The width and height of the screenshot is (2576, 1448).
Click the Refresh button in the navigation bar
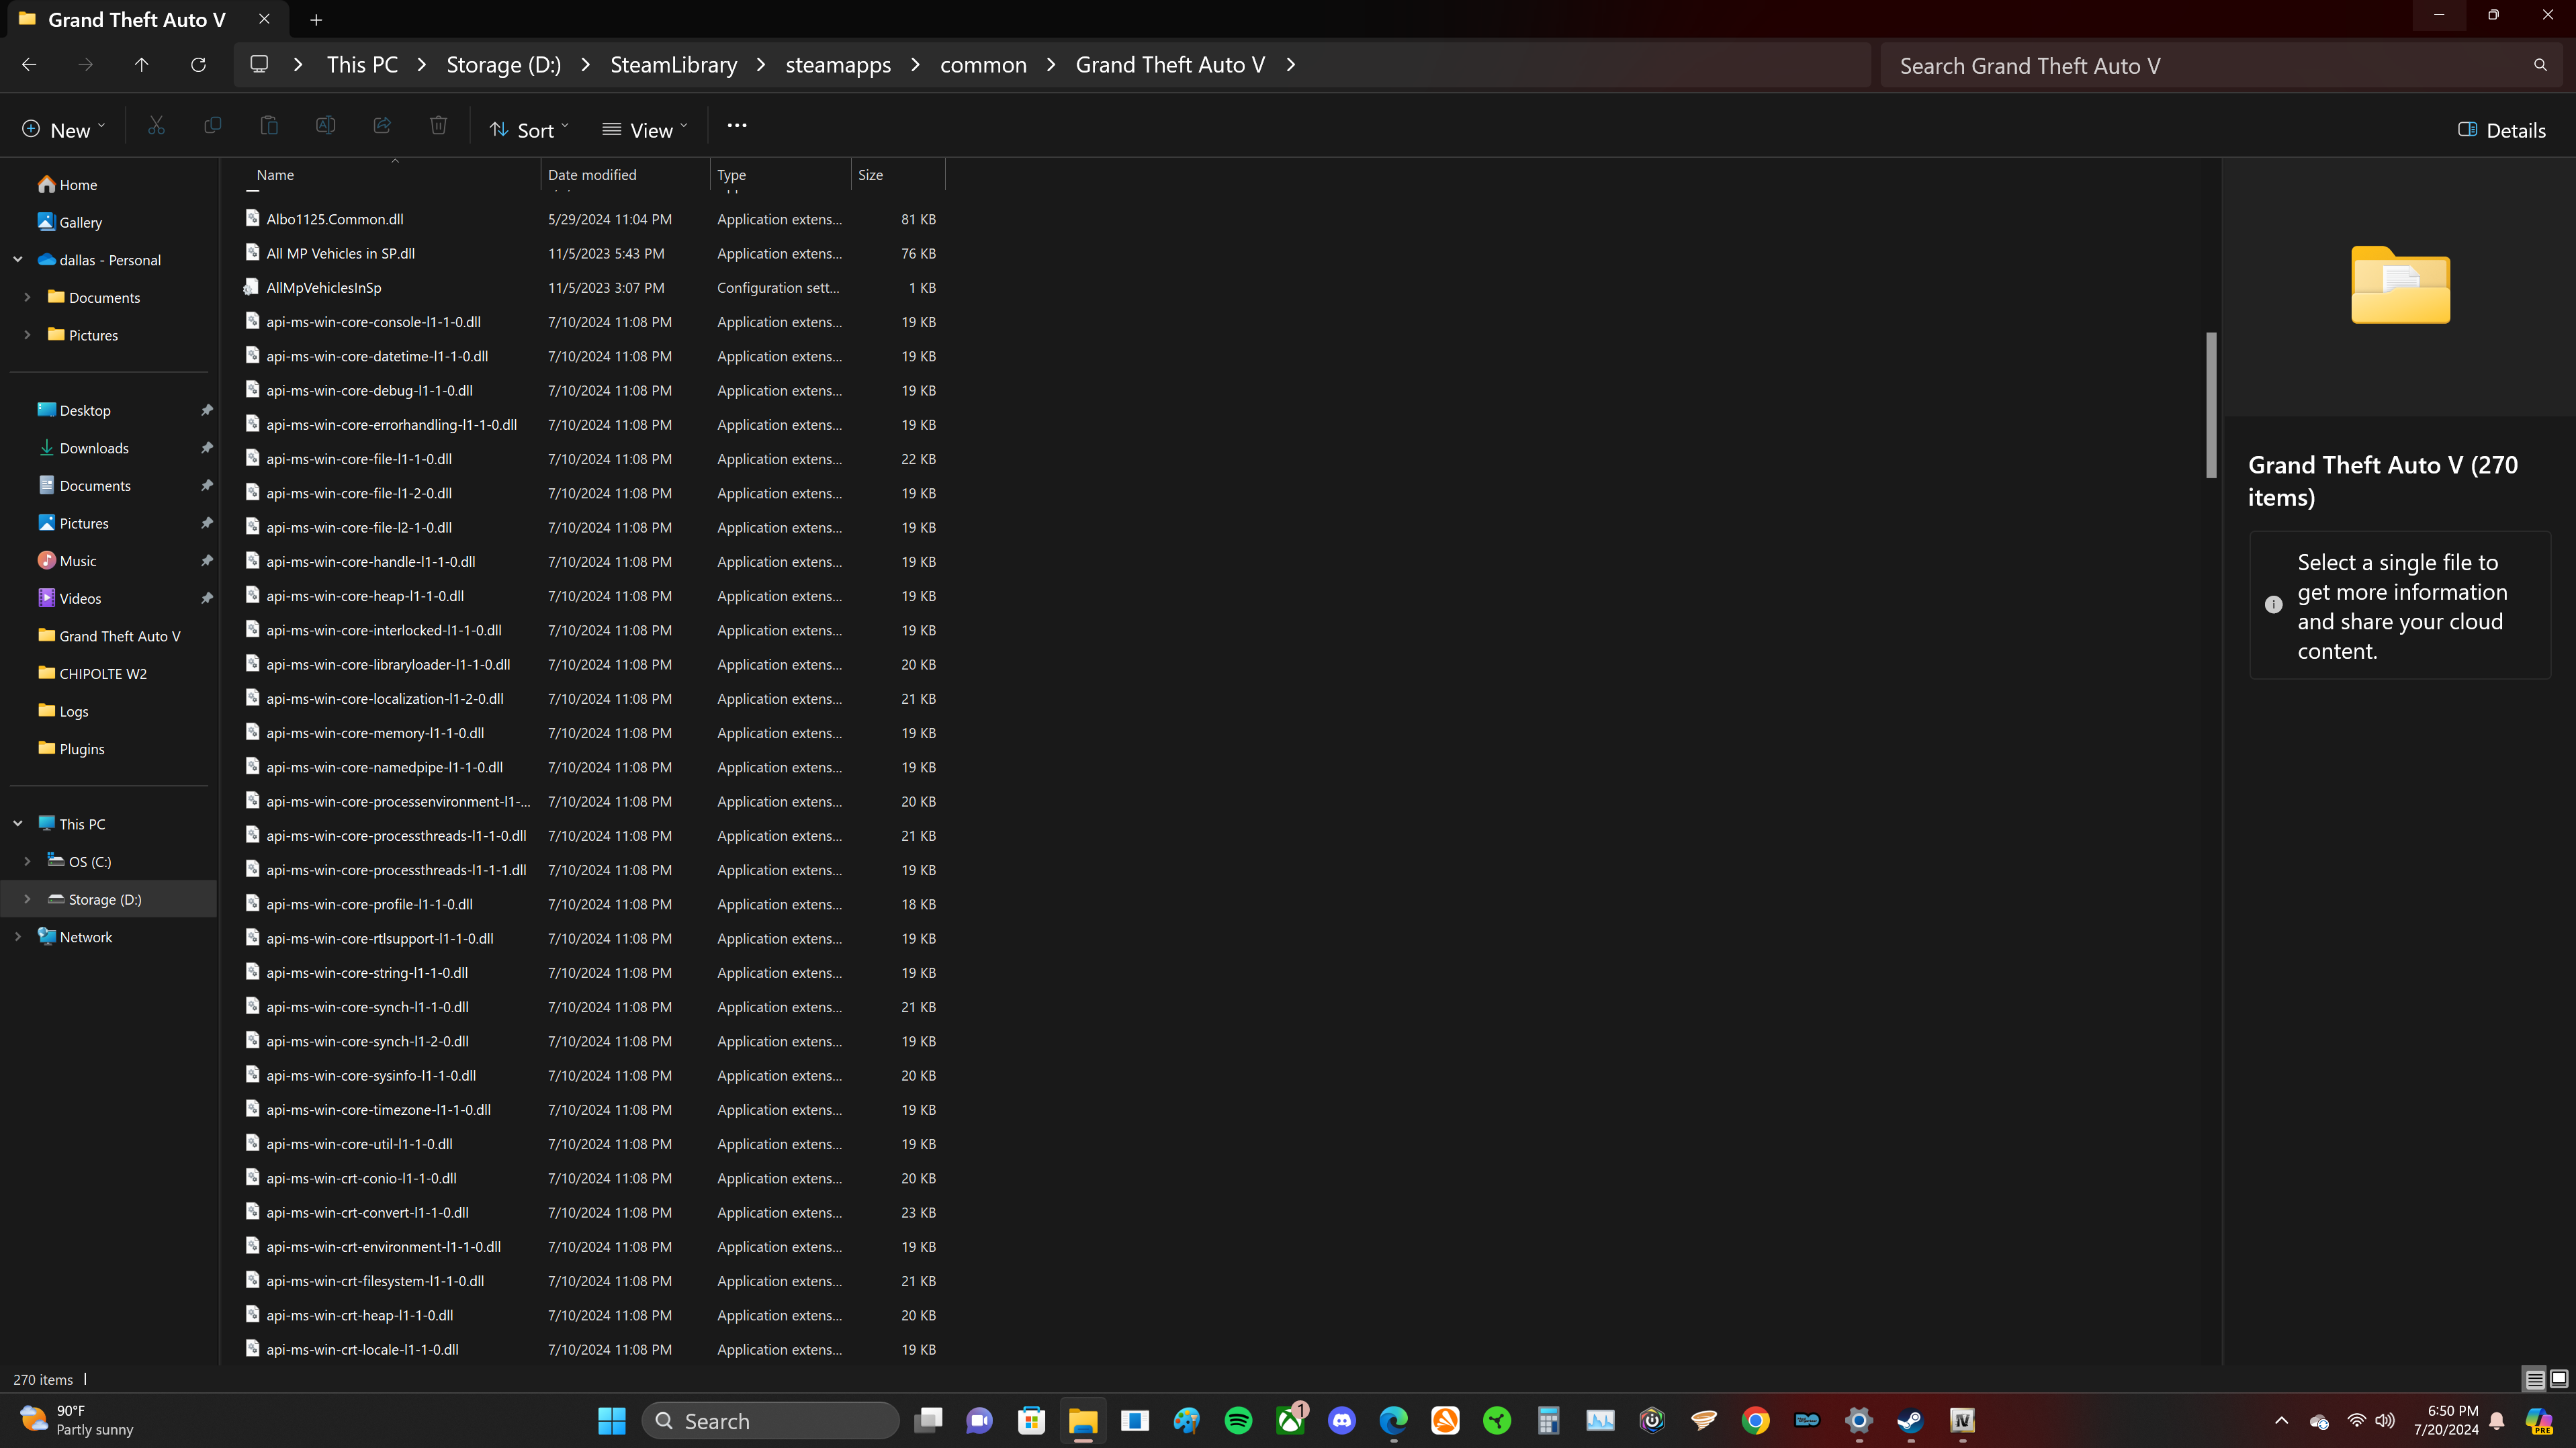(x=198, y=65)
